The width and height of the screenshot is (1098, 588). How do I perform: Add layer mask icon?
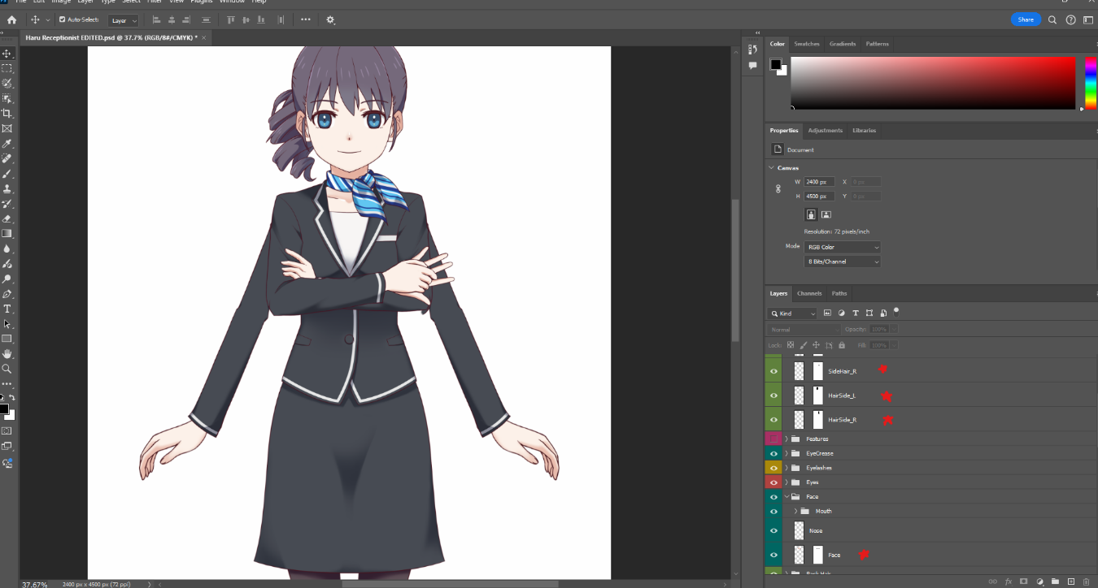pyautogui.click(x=1024, y=582)
